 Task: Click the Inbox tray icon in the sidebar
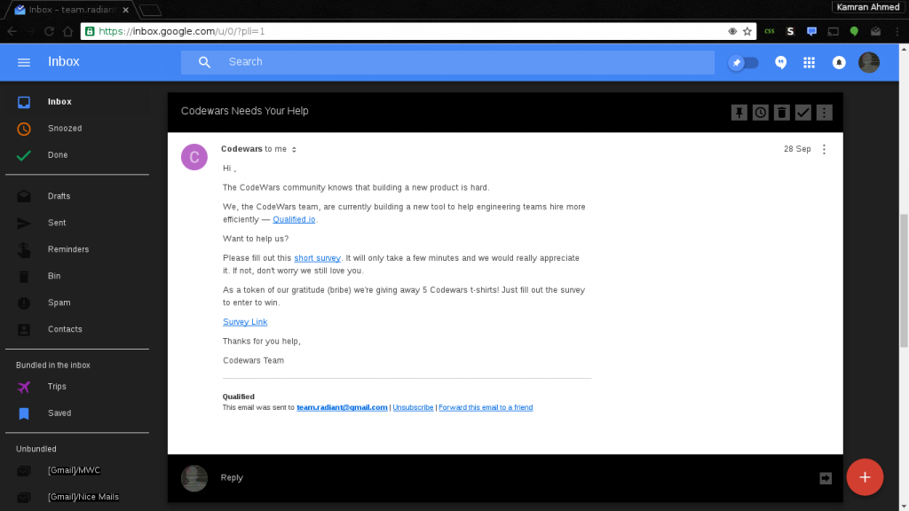[24, 102]
